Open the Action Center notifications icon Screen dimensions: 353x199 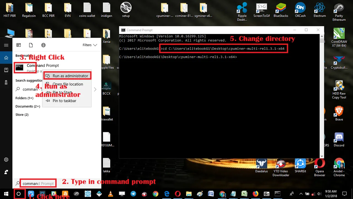[344, 194]
